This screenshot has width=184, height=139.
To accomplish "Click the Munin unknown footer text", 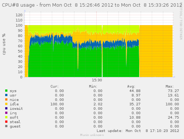I will point(92,135).
